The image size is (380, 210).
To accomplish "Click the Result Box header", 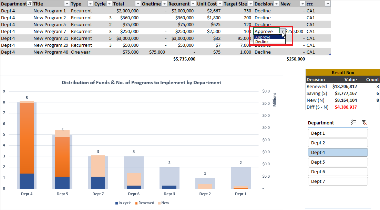I will point(343,73).
